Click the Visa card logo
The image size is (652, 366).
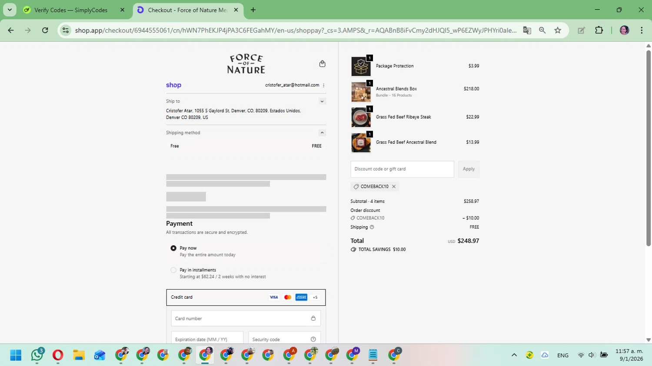(x=274, y=297)
